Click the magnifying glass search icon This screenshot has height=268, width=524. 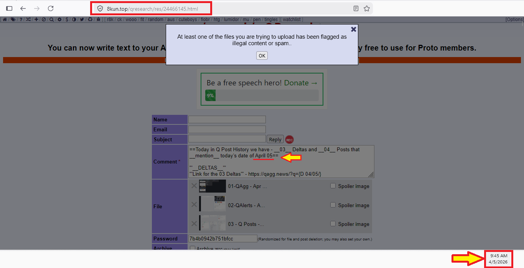click(x=51, y=20)
